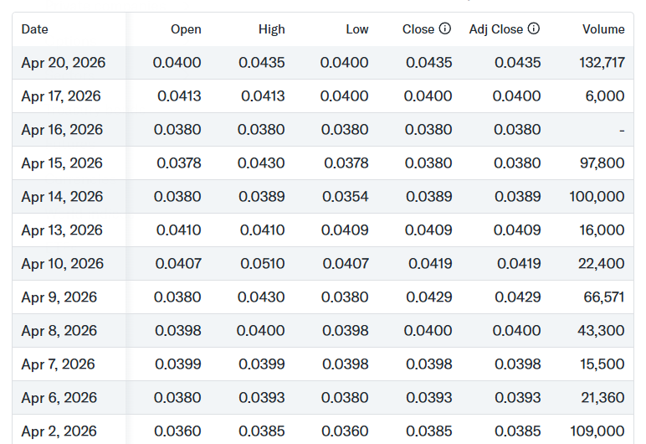The image size is (646, 444).
Task: Click the 97,800 volume value
Action: click(602, 163)
